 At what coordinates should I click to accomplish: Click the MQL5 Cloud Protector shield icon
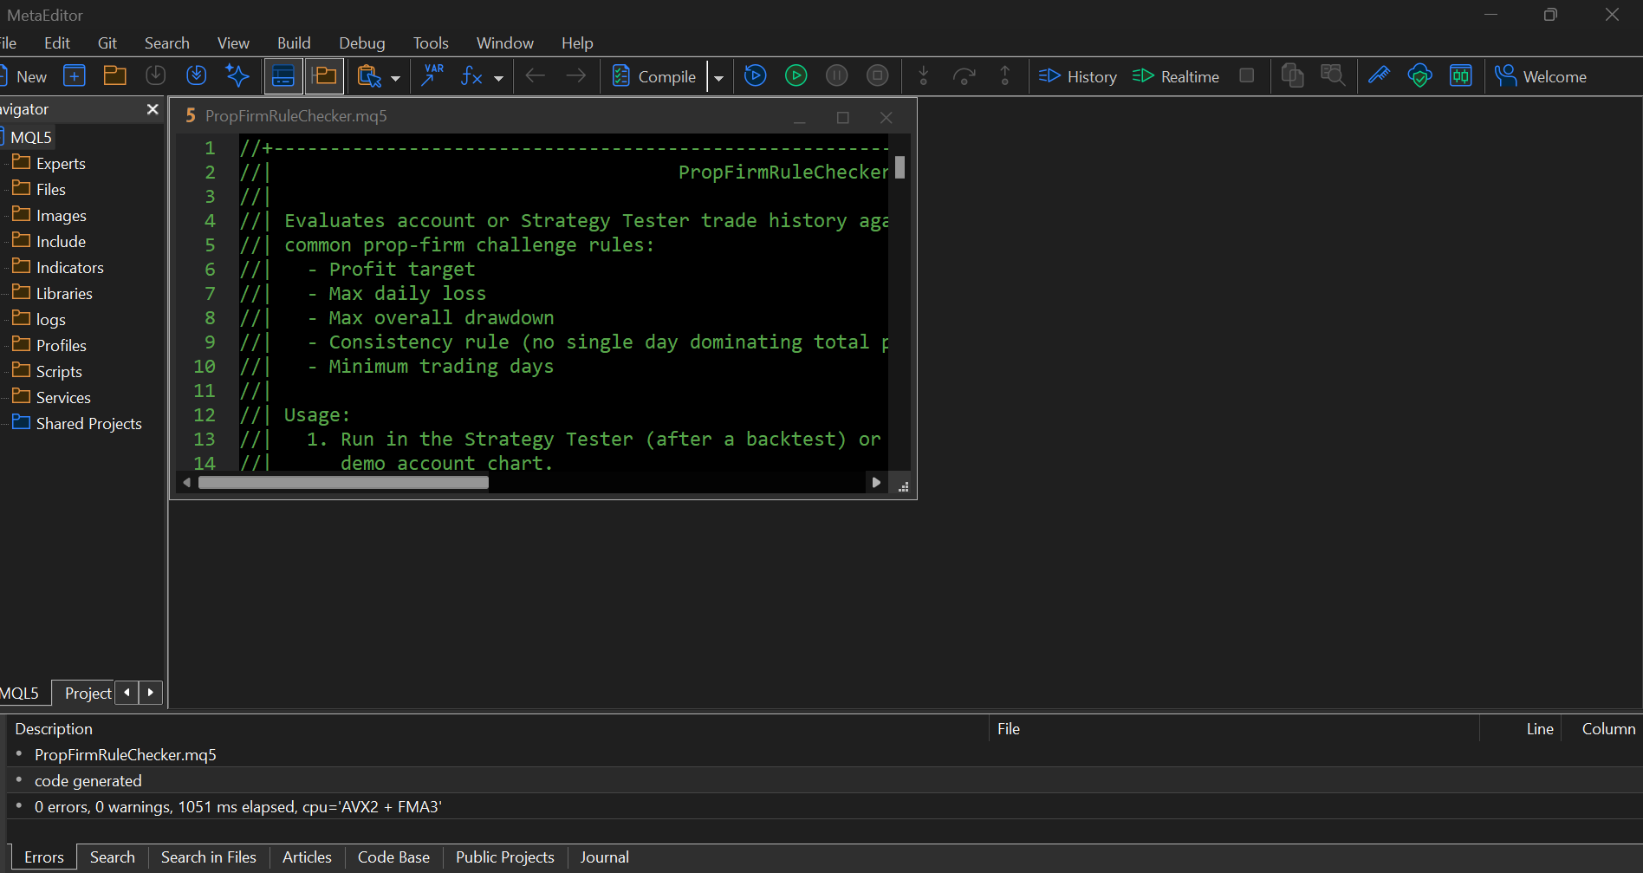click(1419, 76)
